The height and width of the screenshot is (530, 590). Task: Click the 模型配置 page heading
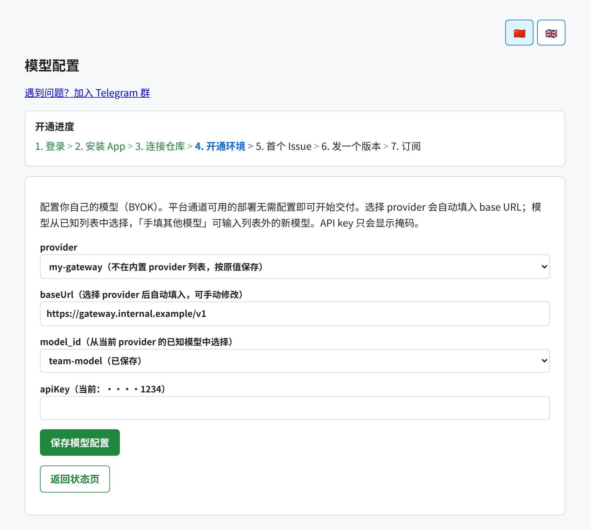tap(52, 66)
